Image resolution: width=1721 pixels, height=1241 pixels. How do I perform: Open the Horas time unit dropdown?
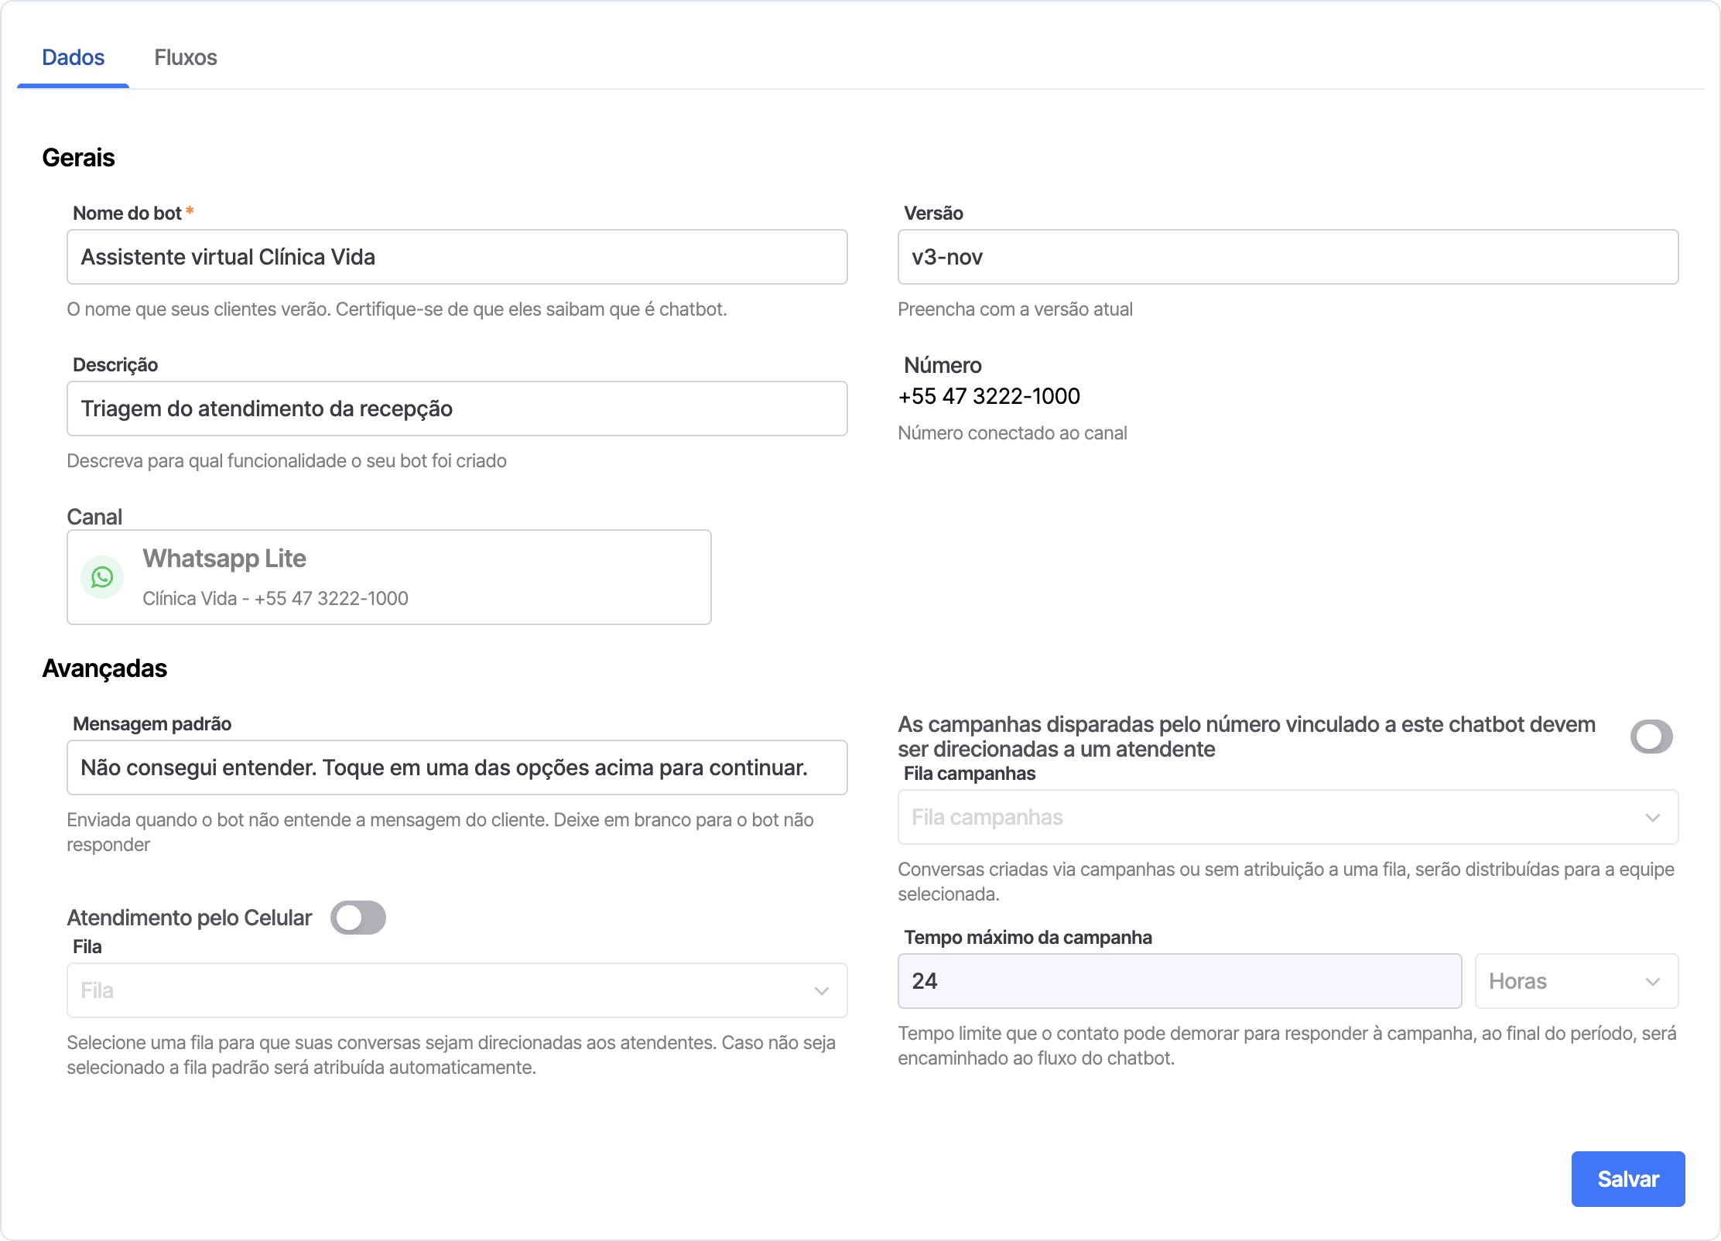click(1576, 981)
